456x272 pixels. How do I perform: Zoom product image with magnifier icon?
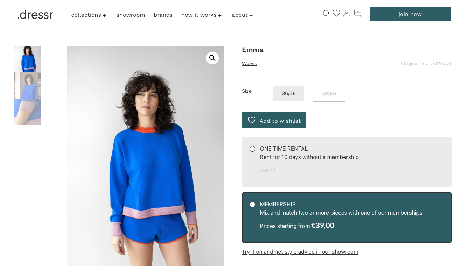tap(212, 58)
